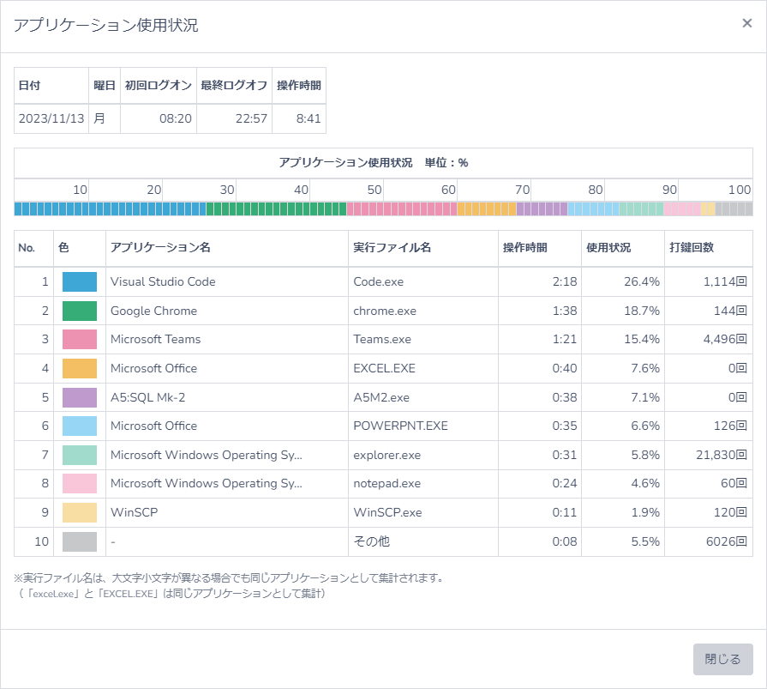The height and width of the screenshot is (689, 767).
Task: Select the A5:SQL Mk-2 name cell
Action: tap(227, 397)
